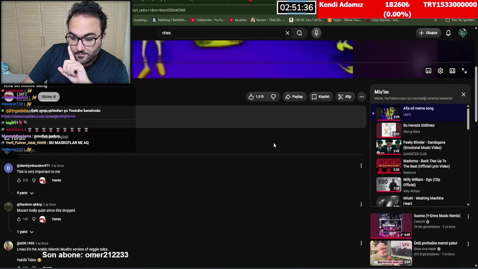Open more actions menu under the video
Viewport: 478px width, 269px height.
[x=361, y=97]
